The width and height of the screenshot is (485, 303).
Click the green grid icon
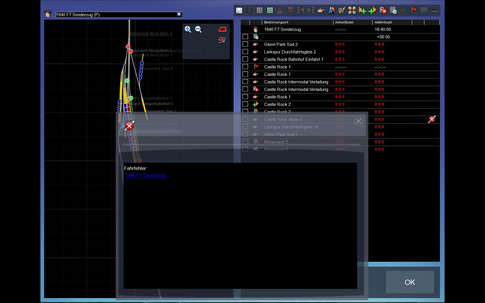[x=270, y=10]
